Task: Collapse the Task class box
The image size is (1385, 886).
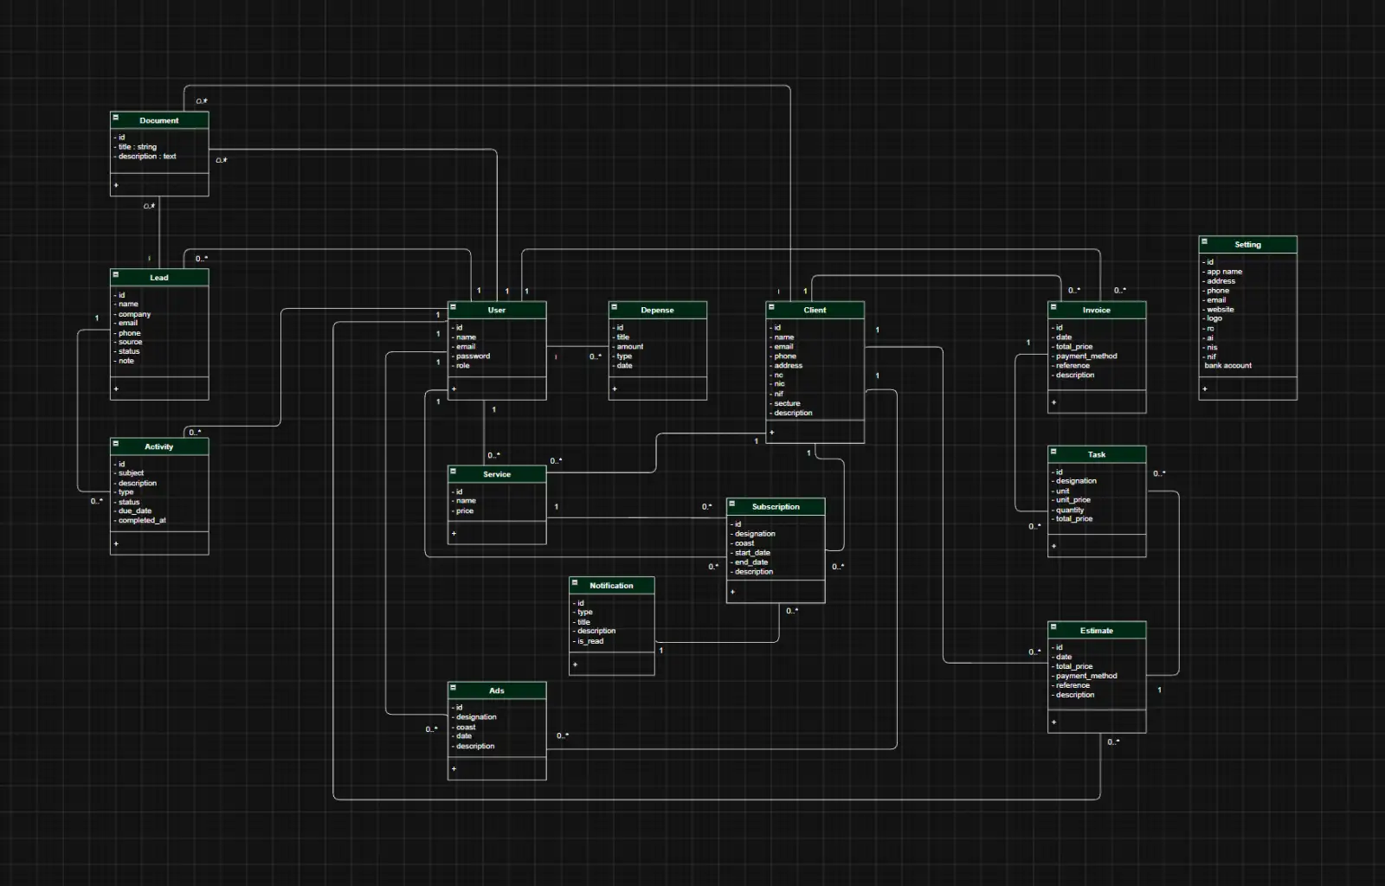Action: pyautogui.click(x=1053, y=451)
